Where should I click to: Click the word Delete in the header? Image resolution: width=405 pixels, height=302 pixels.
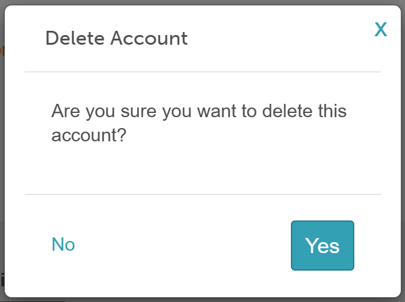point(75,38)
